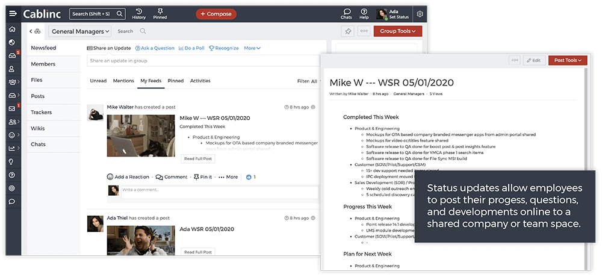Click the Home icon in sidebar
The height and width of the screenshot is (277, 602).
point(12,29)
